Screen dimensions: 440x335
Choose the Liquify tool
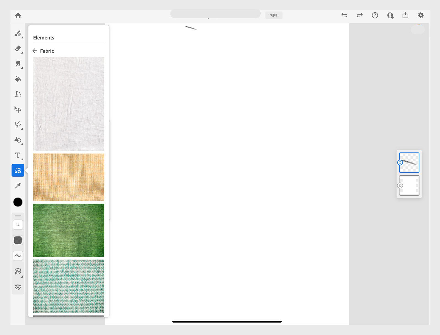18,94
